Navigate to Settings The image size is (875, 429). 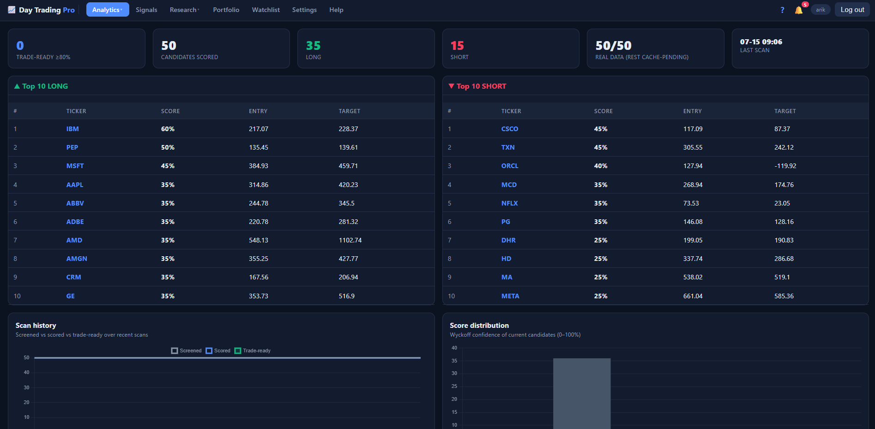click(x=304, y=10)
